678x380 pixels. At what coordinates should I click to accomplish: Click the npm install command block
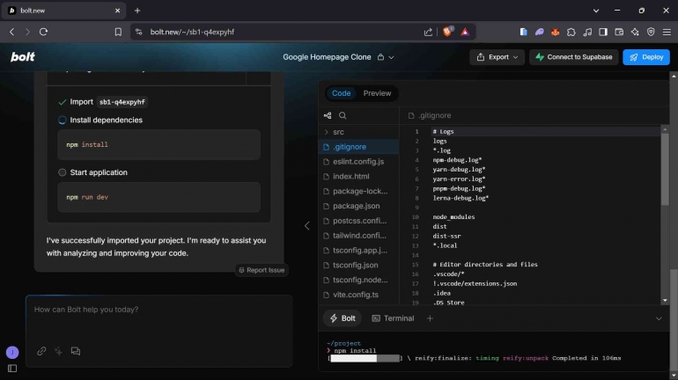click(x=158, y=144)
